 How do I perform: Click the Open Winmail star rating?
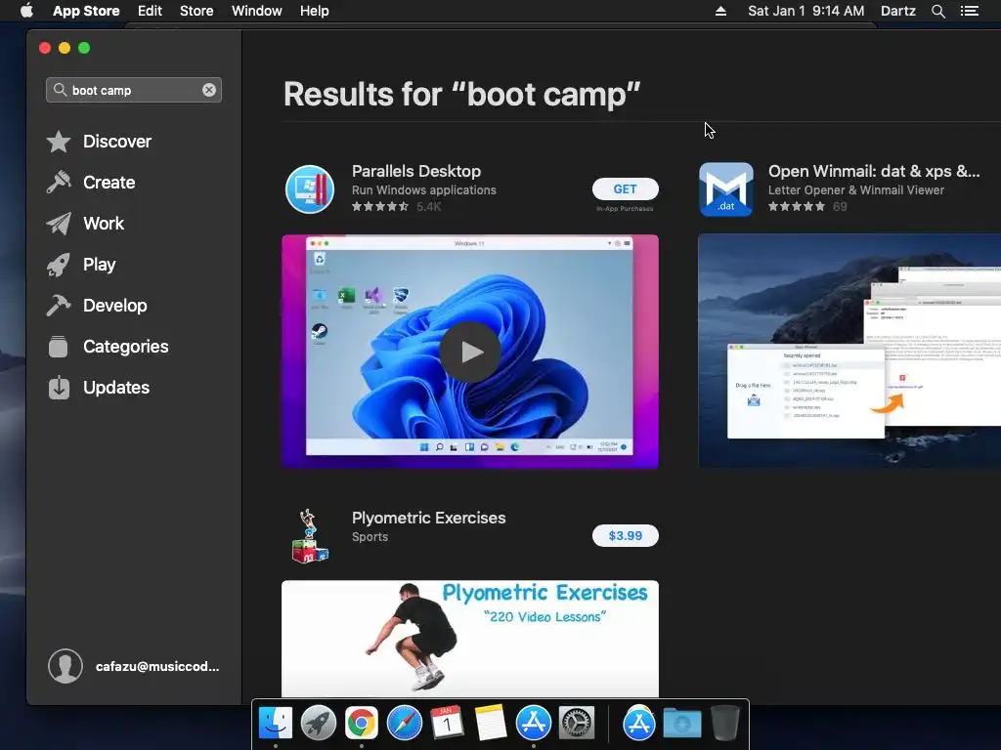(x=796, y=207)
